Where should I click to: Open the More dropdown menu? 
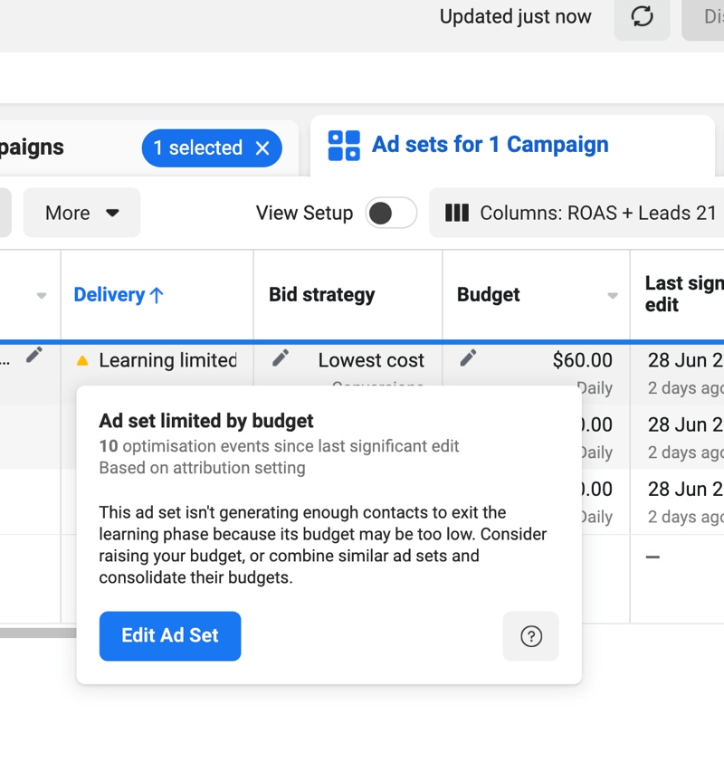[81, 213]
